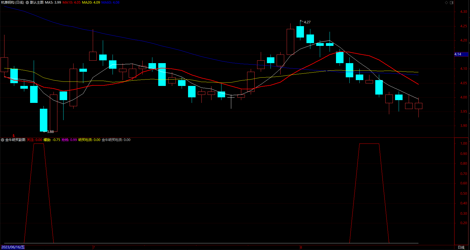This screenshot has height=250, width=470.
Task: Click the small red marker icon above the sub-chart
Action: click(13, 135)
